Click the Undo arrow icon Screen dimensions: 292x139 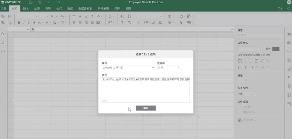49,2
